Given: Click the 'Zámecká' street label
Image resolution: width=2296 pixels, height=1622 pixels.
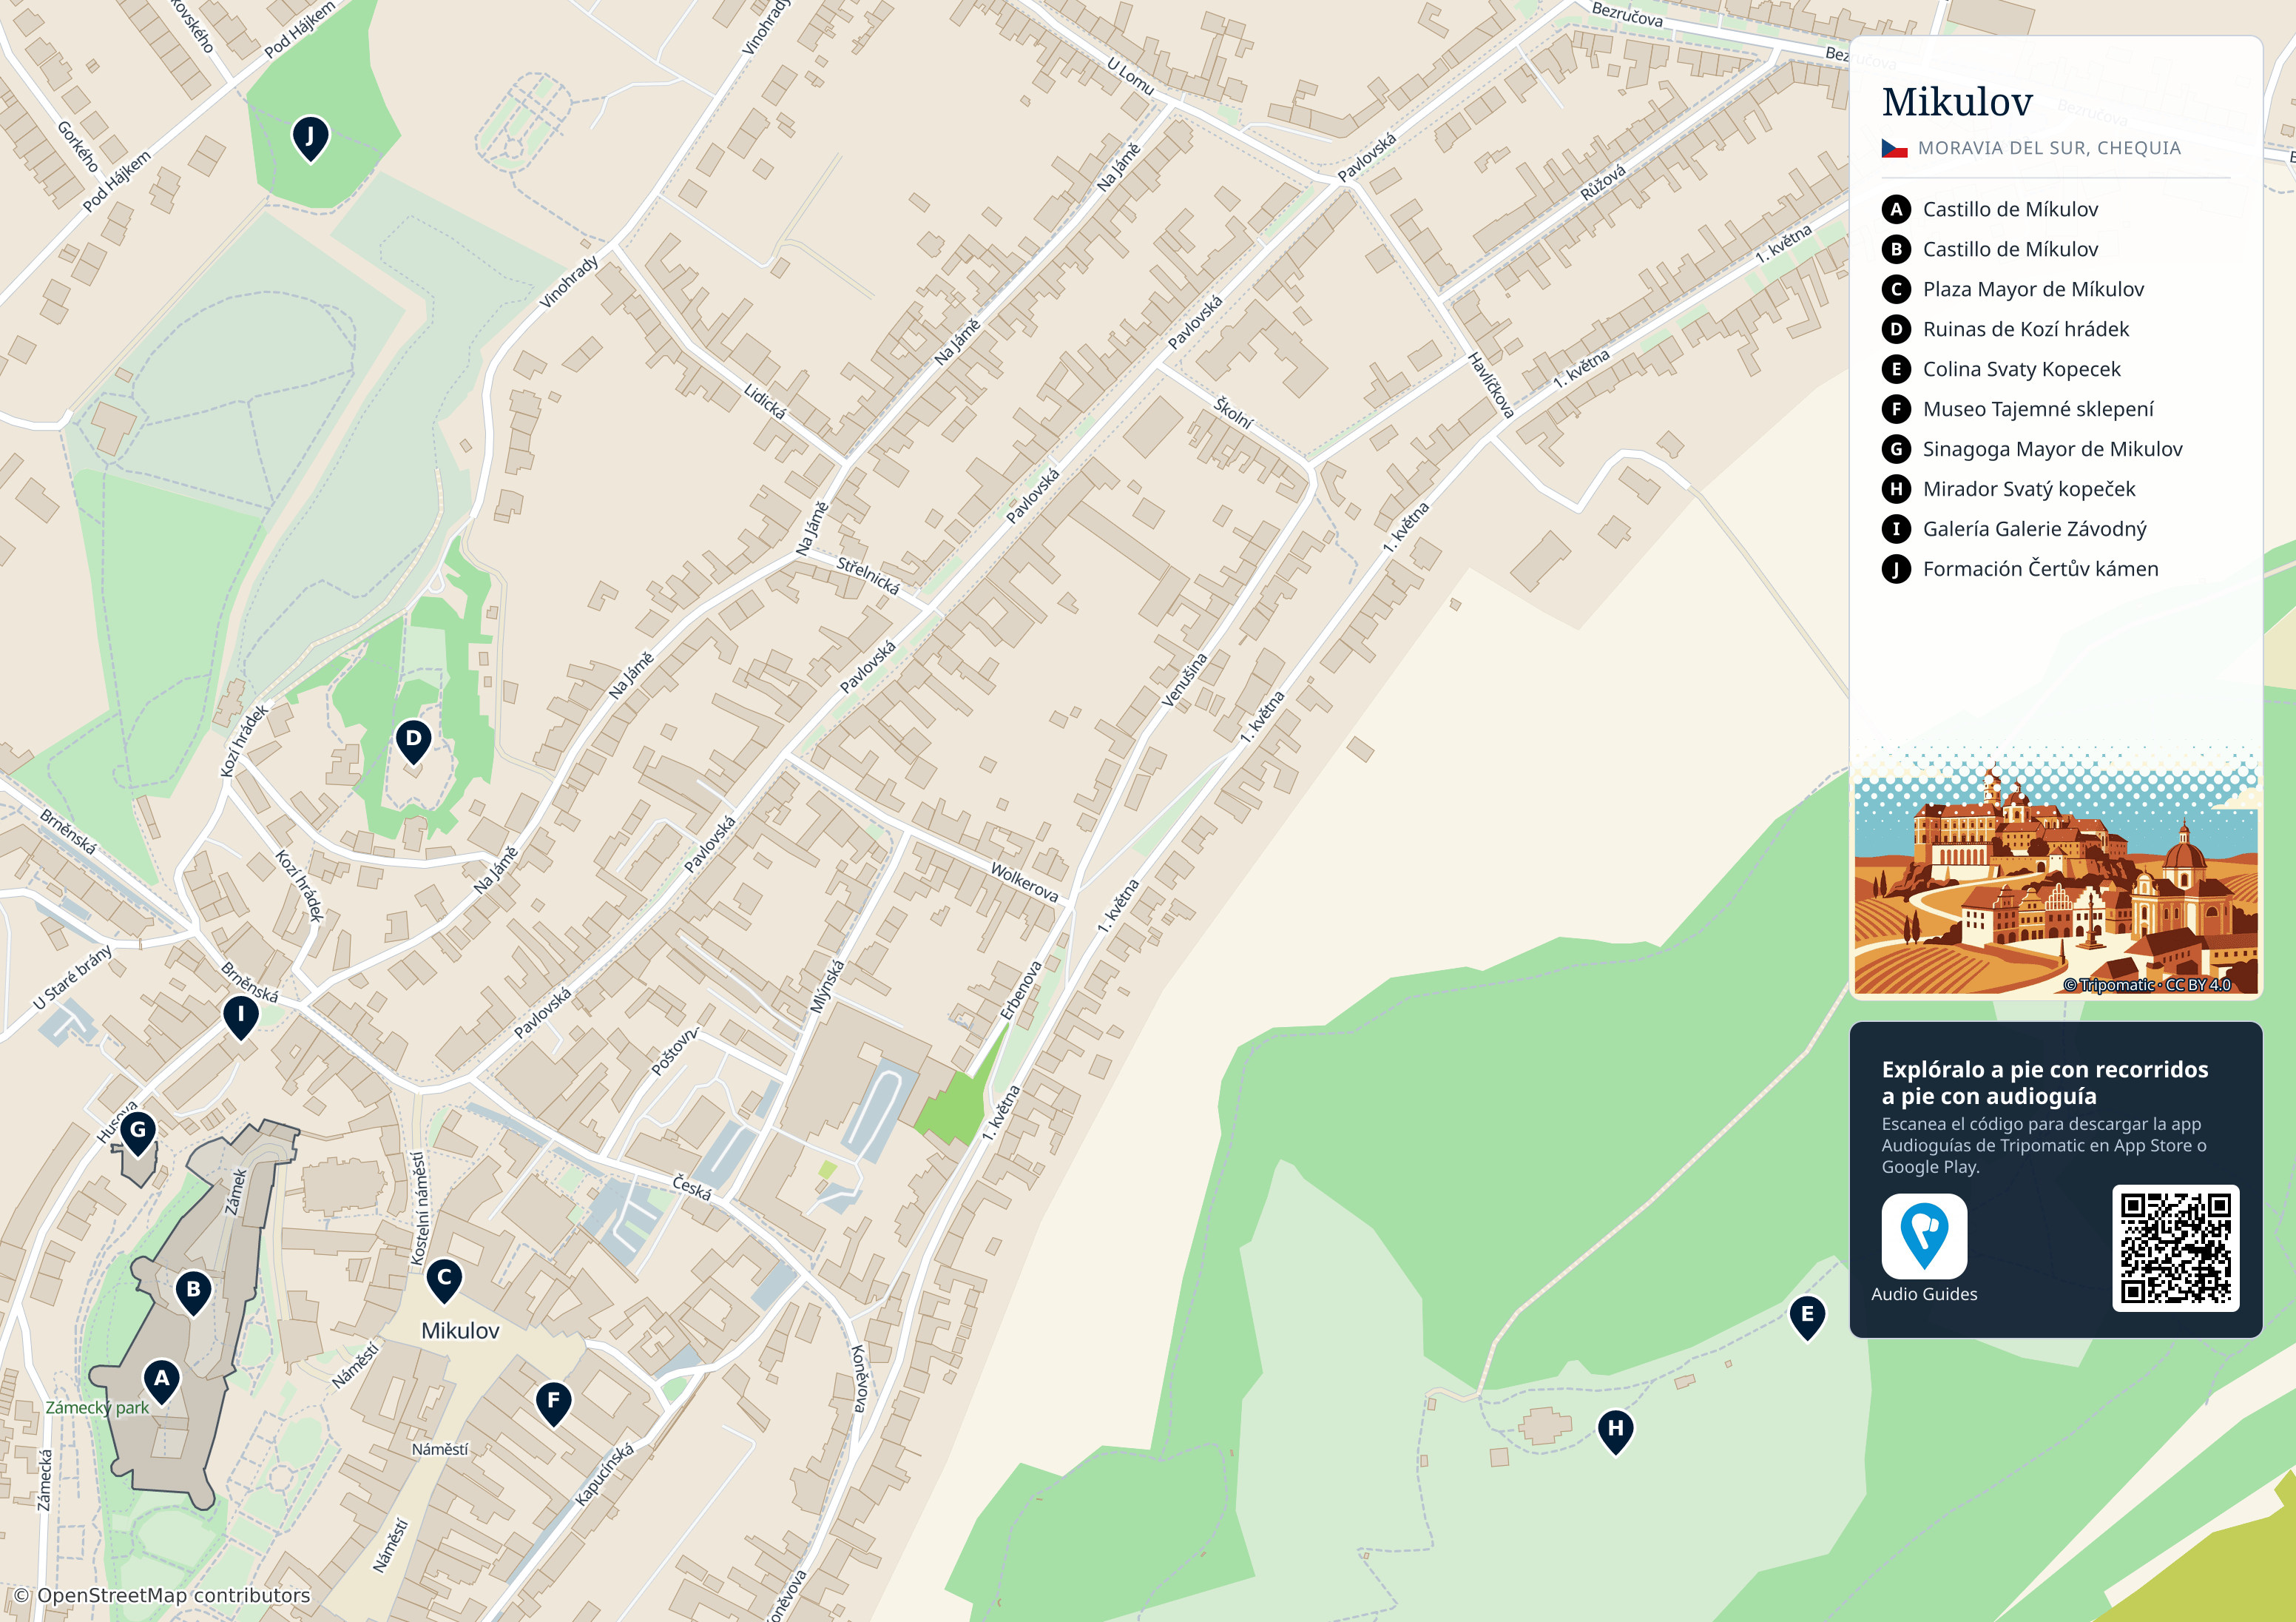Looking at the screenshot, I should click(44, 1479).
